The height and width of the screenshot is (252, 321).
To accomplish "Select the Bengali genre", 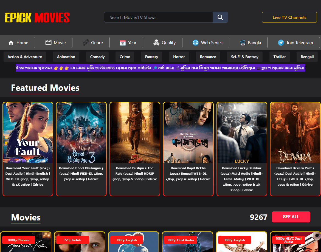I will (x=307, y=57).
